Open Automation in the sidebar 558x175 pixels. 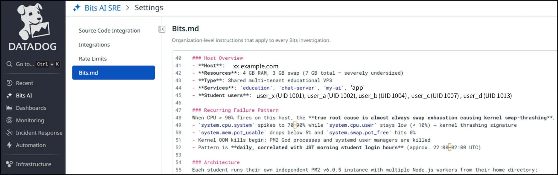click(x=31, y=145)
